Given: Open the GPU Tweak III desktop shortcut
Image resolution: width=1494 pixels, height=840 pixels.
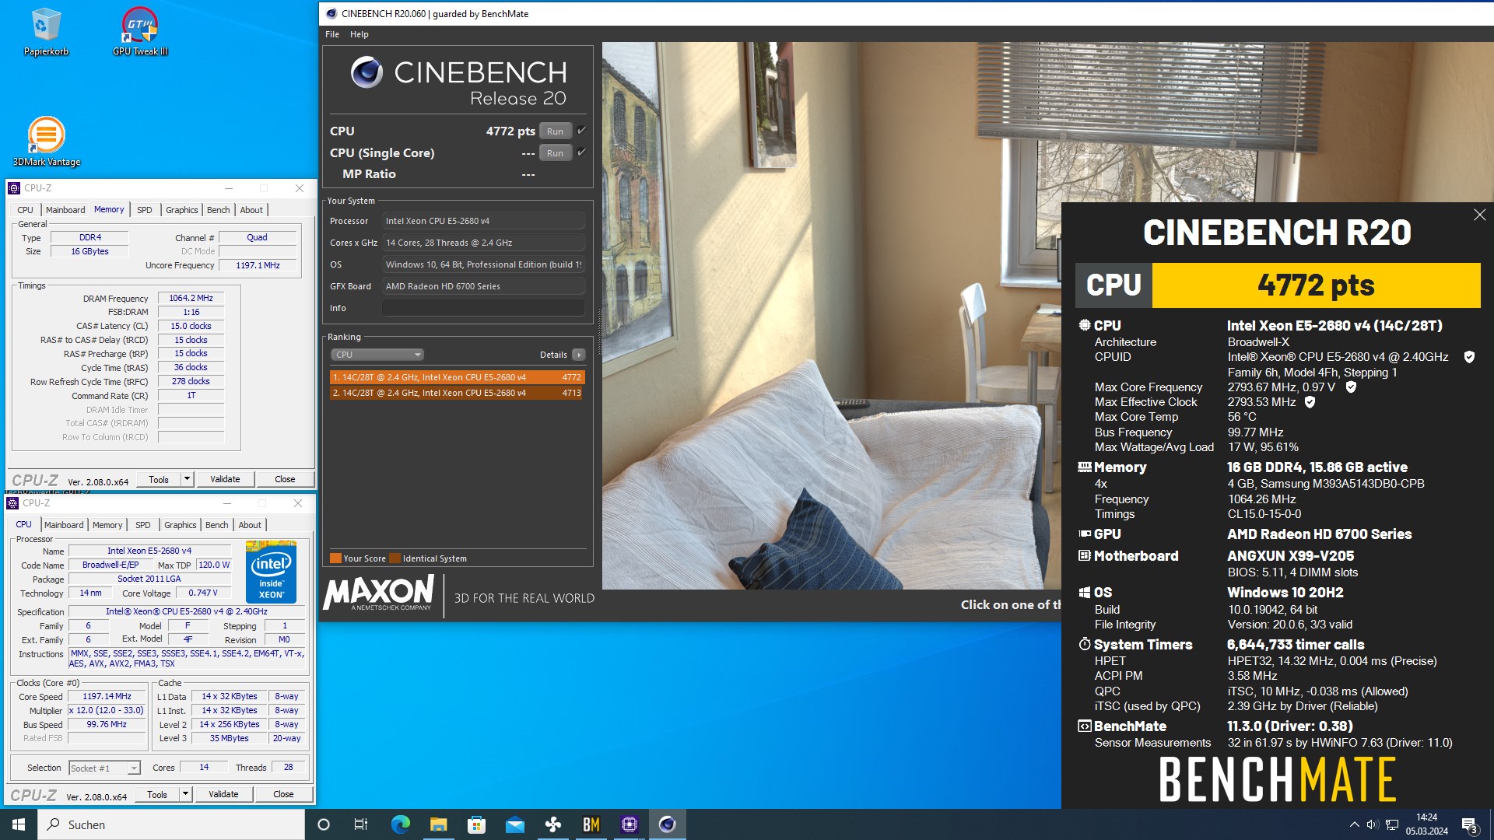Looking at the screenshot, I should point(140,33).
